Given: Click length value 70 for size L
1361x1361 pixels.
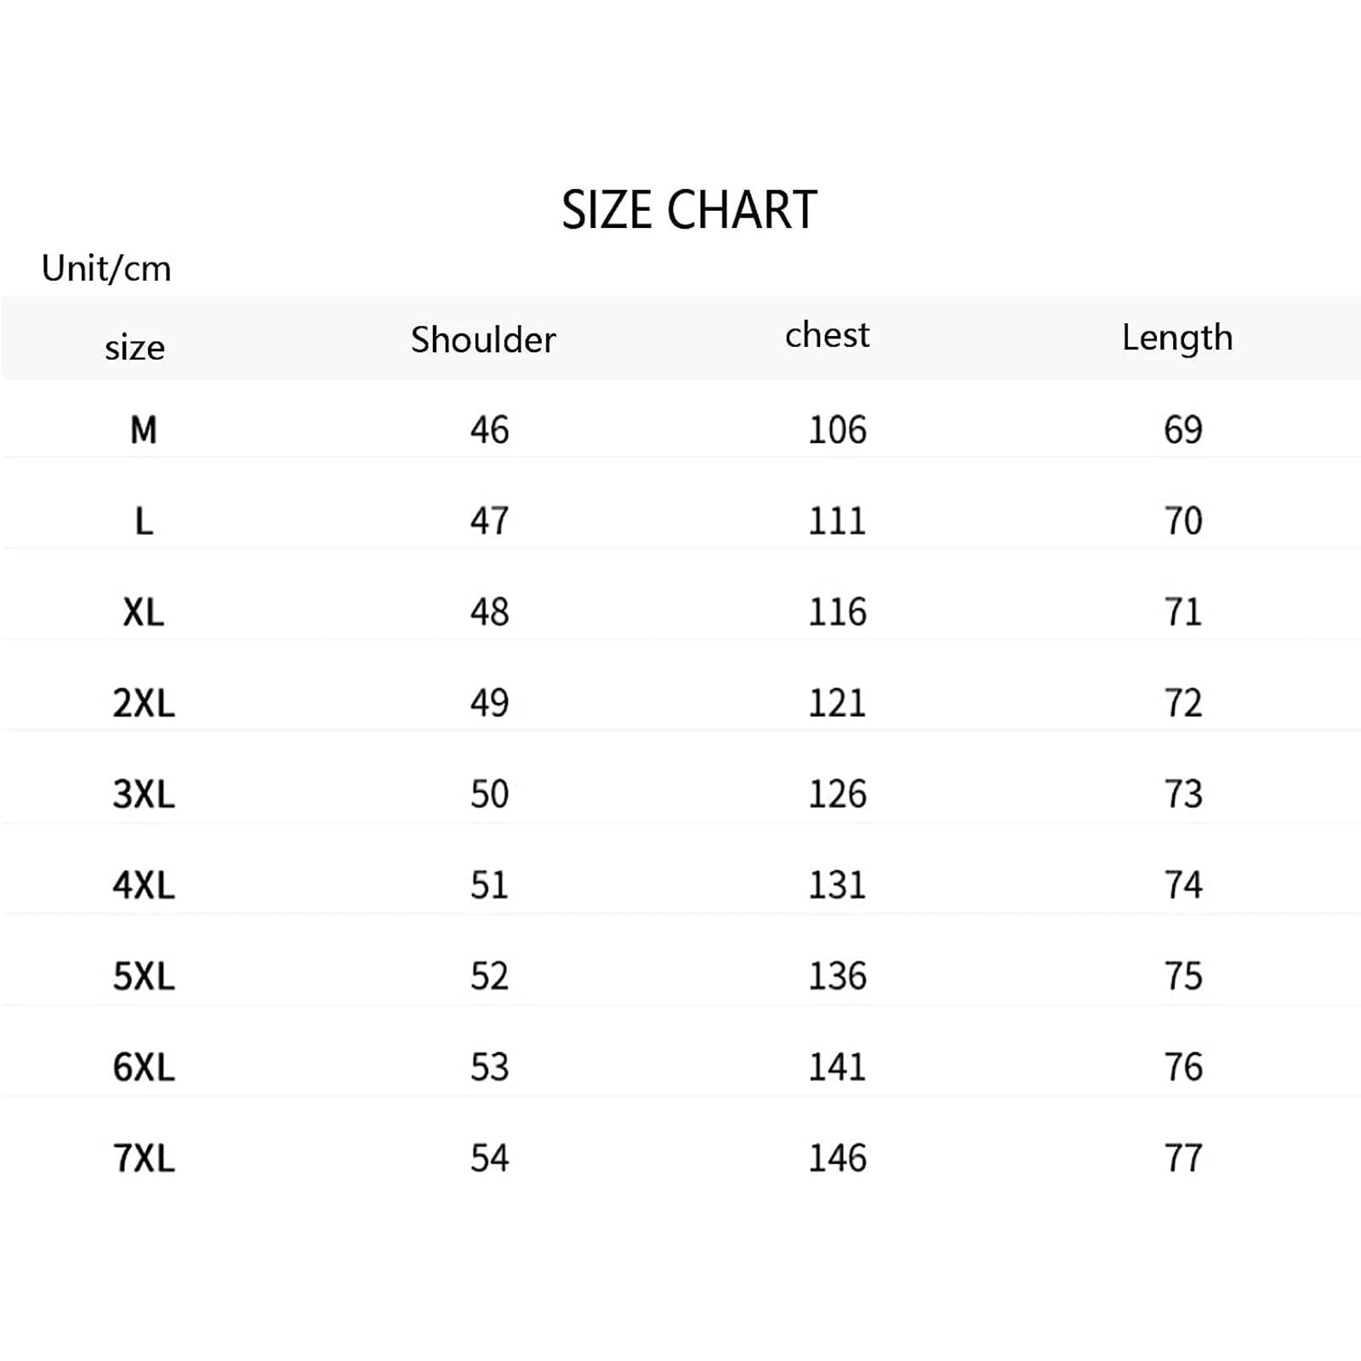Looking at the screenshot, I should point(1183,521).
